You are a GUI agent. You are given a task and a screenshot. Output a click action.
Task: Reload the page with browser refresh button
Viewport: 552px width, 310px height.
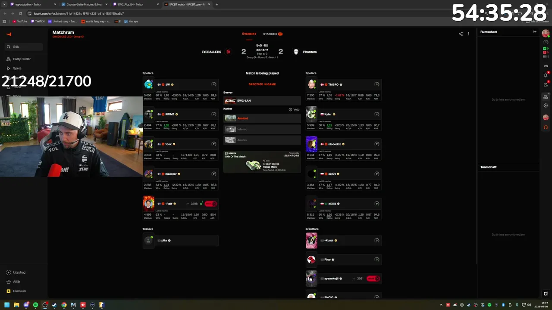coord(20,13)
